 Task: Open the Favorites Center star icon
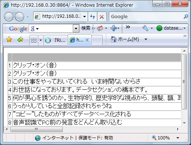pos(9,39)
